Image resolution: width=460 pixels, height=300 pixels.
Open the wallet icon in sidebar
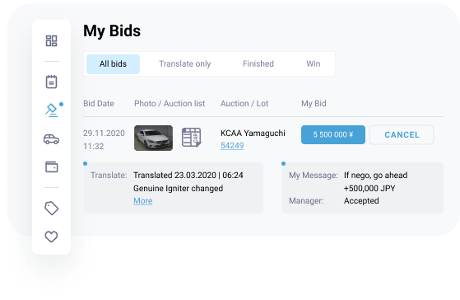tap(52, 166)
